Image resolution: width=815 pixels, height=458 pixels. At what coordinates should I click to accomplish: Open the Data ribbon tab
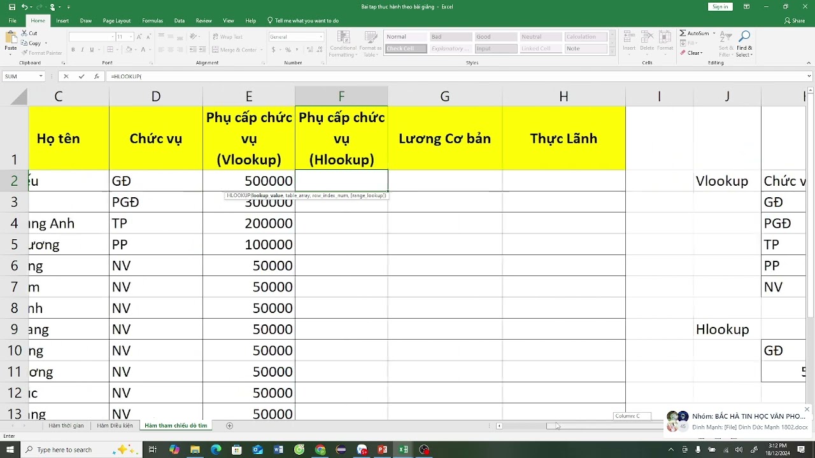pyautogui.click(x=180, y=20)
